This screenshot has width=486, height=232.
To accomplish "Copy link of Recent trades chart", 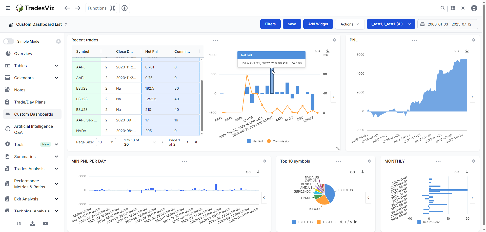I will 318,51.
